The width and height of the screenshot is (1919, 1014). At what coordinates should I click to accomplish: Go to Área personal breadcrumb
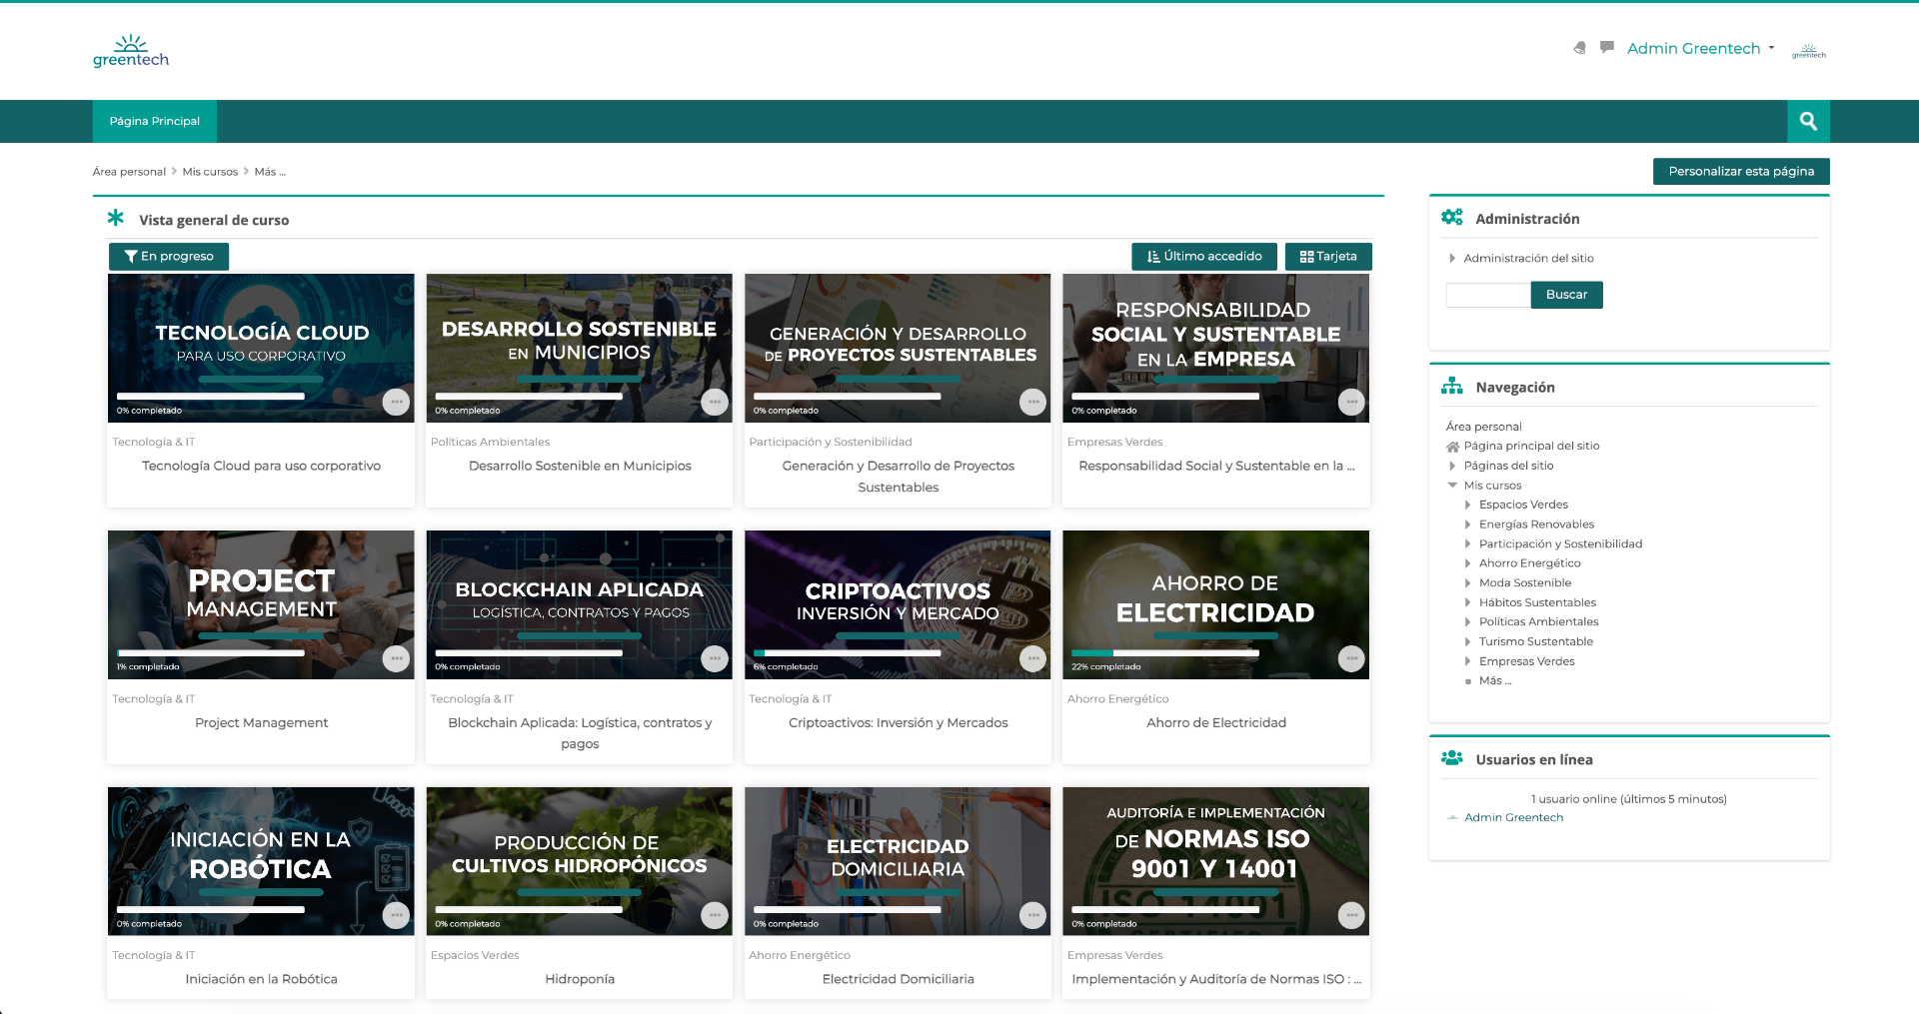point(129,172)
